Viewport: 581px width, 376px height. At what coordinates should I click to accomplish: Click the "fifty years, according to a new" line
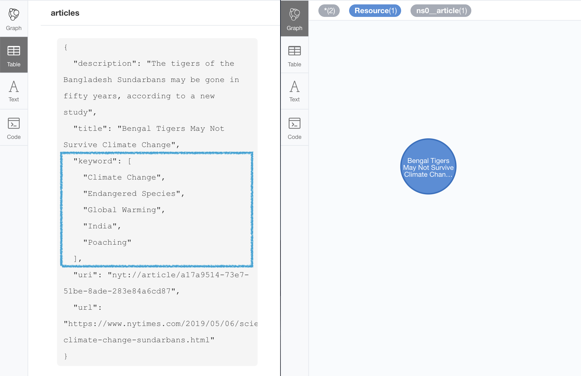coord(139,96)
